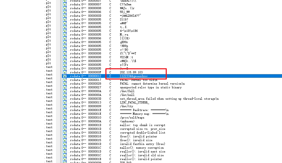The height and width of the screenshot is (163, 282).
Task: Select the o%%Jr..\\$ string
Action: click(x=128, y=61)
